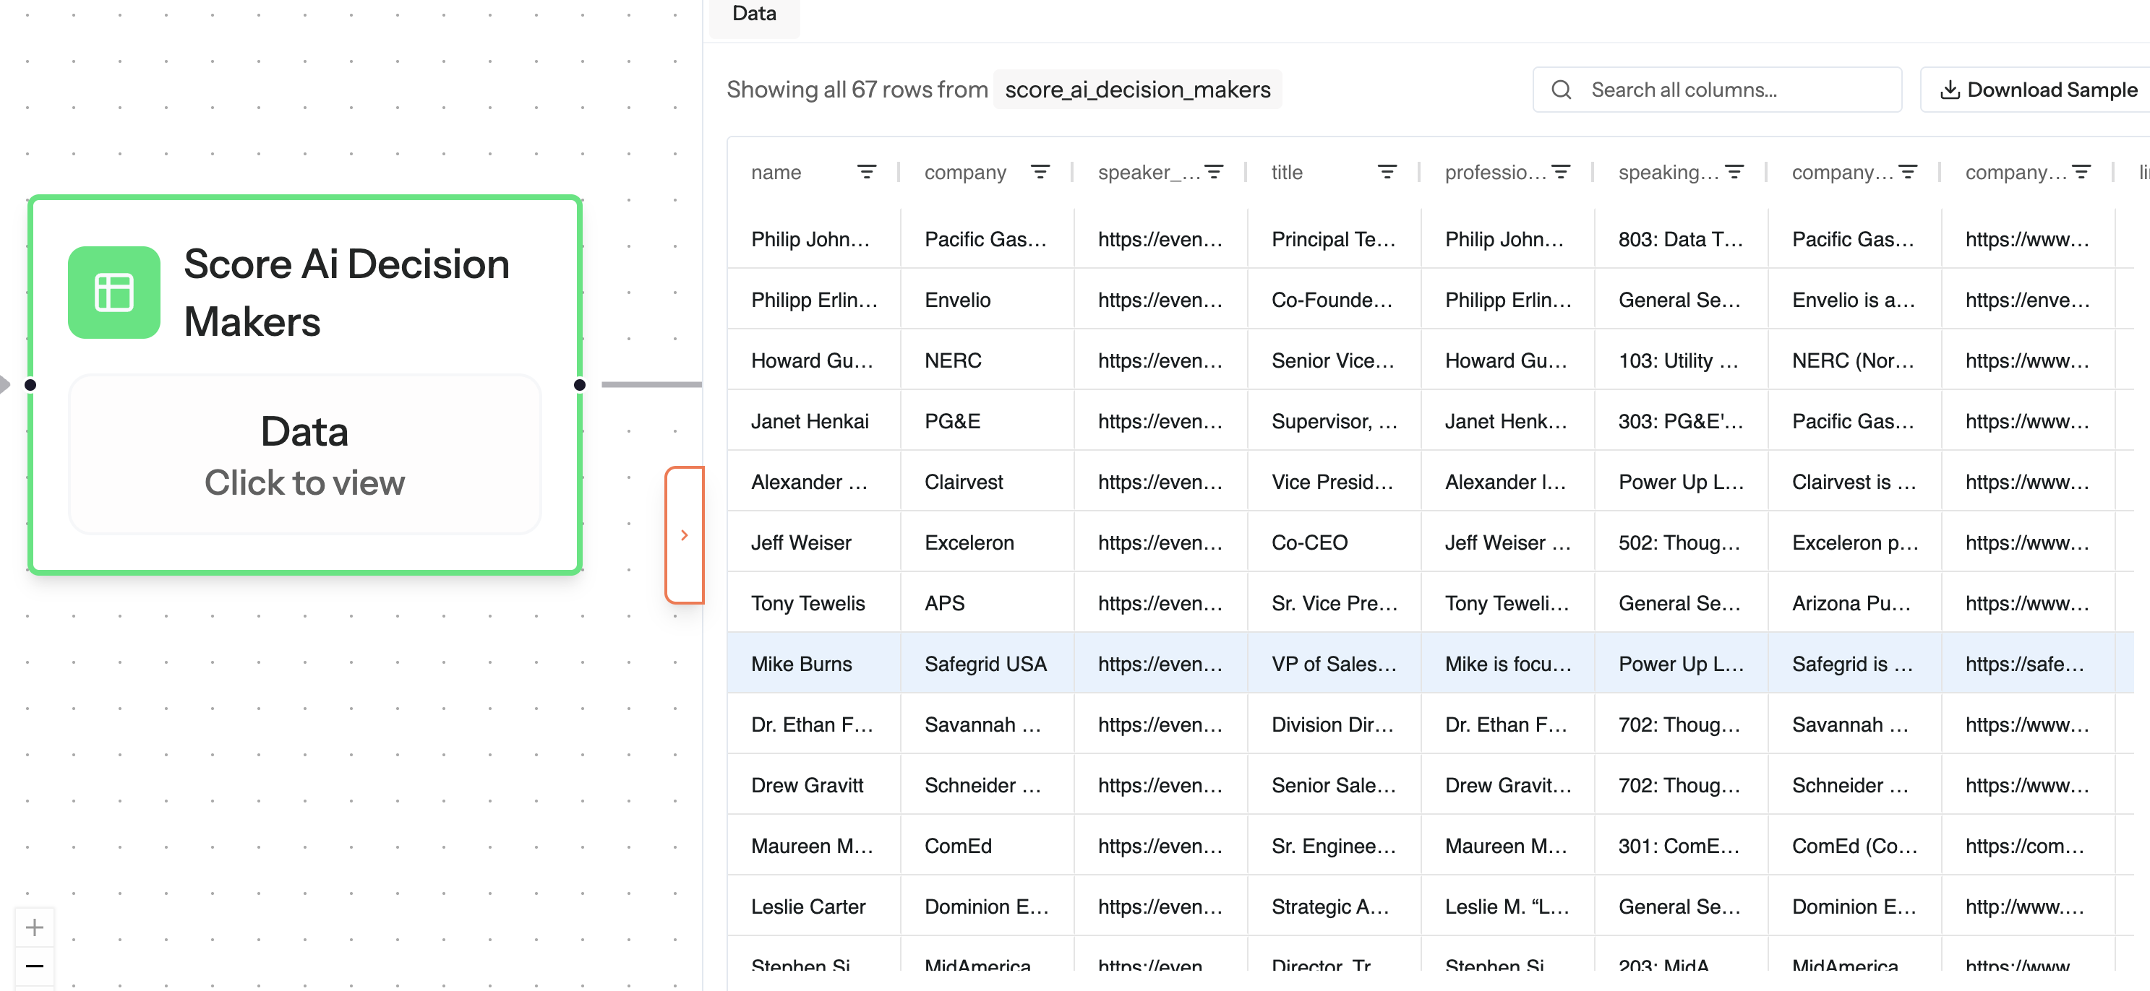Click the 103: Utility … speaking cell
Screen dimensions: 2150x991
coord(1682,360)
